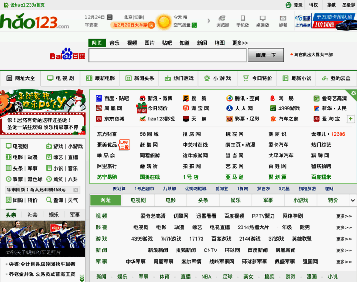
Task: Click the Baidu search input field
Action: point(167,55)
